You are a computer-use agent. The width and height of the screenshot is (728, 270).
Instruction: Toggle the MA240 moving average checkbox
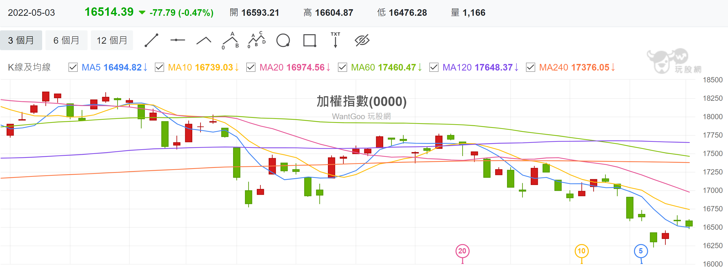(x=530, y=67)
